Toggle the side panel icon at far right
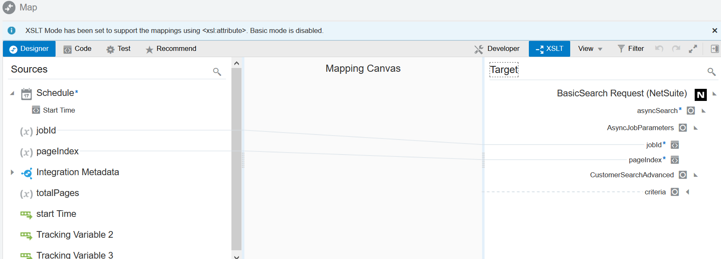 click(715, 49)
